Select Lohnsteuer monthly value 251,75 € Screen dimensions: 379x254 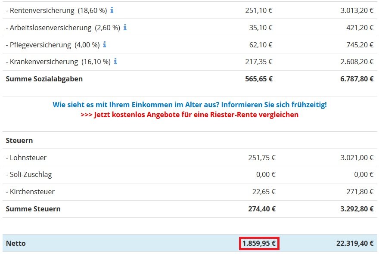[262, 158]
